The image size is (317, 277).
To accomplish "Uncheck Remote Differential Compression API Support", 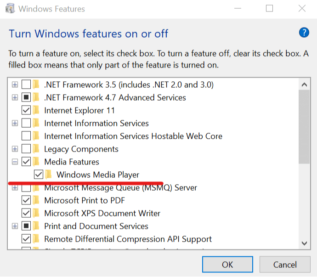I will click(x=26, y=239).
